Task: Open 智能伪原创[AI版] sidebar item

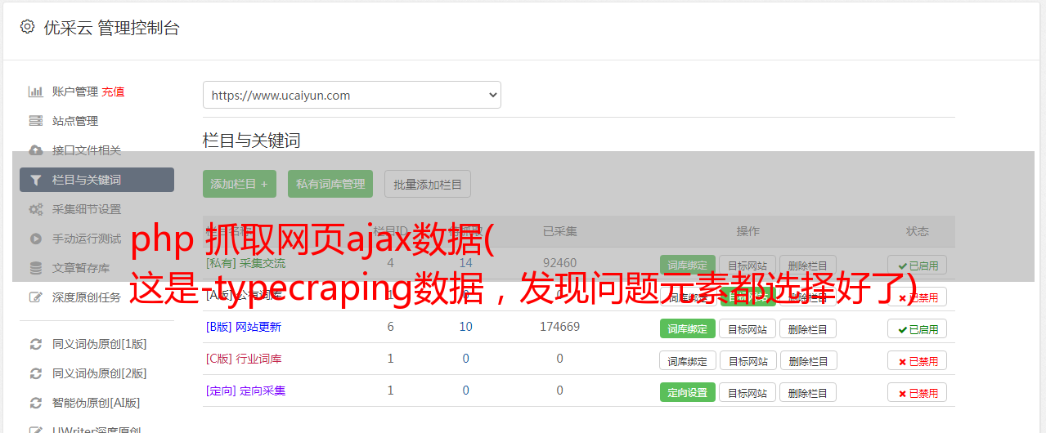Action: (x=97, y=403)
